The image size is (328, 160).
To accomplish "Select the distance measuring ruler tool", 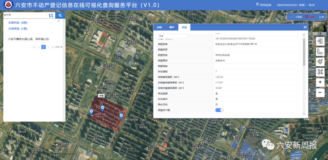I will [x=320, y=41].
